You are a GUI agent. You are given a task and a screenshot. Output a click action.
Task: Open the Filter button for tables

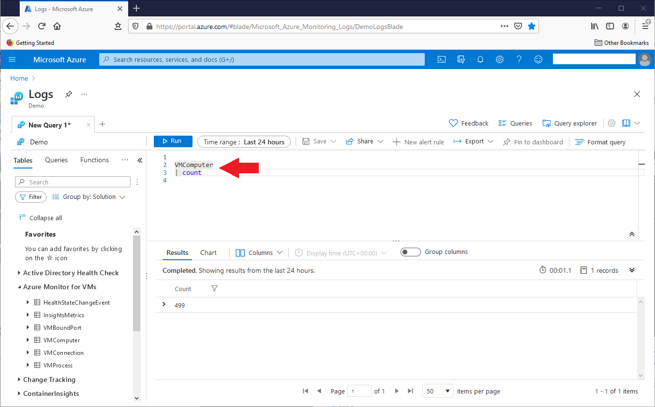[x=30, y=197]
